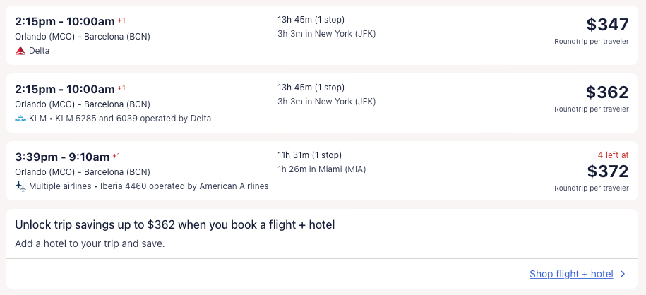Click the Delta airline logo icon
Screen dimensions: 646x295
pyautogui.click(x=20, y=51)
